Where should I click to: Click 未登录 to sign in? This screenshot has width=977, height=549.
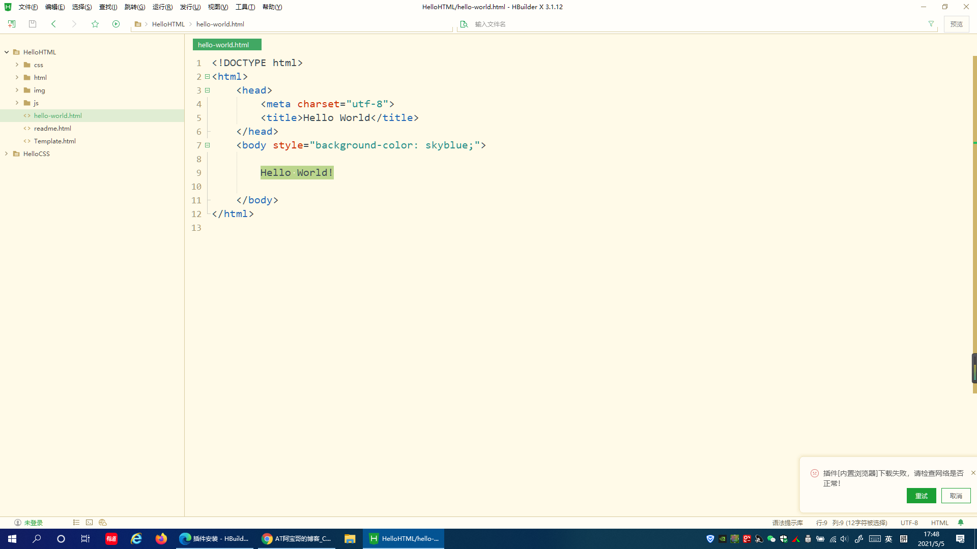(34, 523)
